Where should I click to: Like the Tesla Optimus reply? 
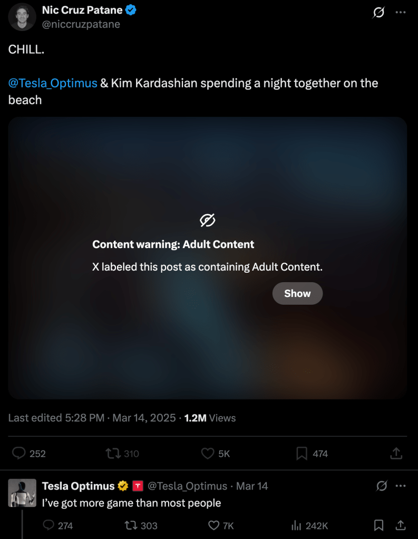pyautogui.click(x=213, y=525)
